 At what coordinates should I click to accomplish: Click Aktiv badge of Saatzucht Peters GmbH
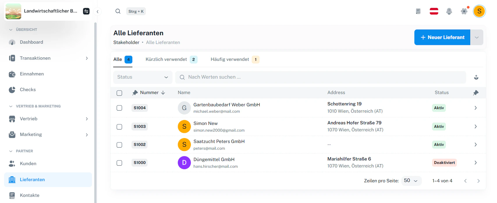pos(439,144)
